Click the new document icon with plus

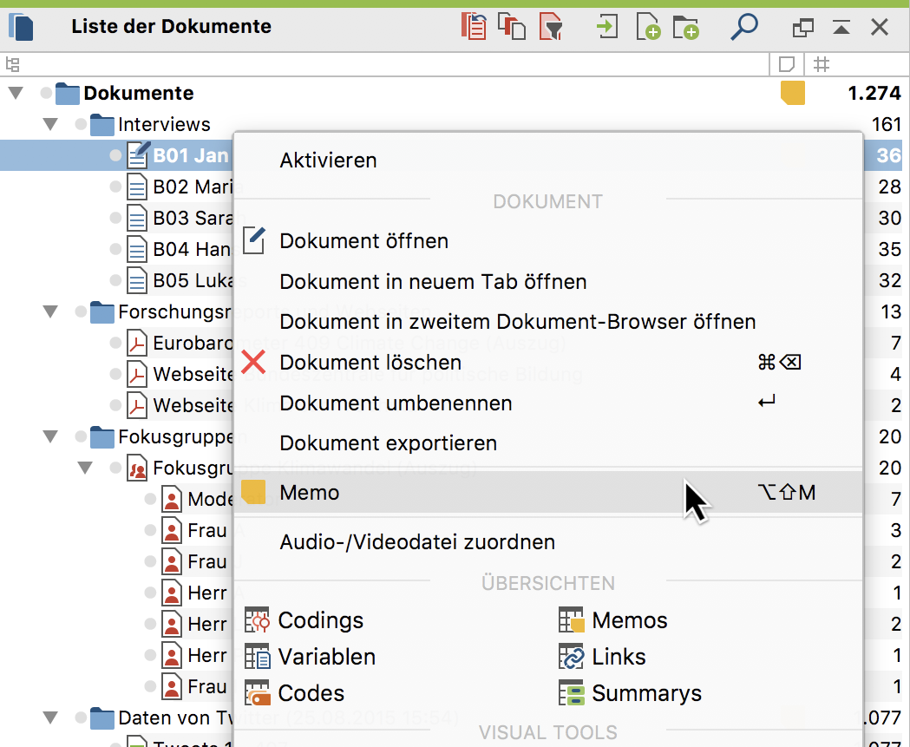click(648, 27)
